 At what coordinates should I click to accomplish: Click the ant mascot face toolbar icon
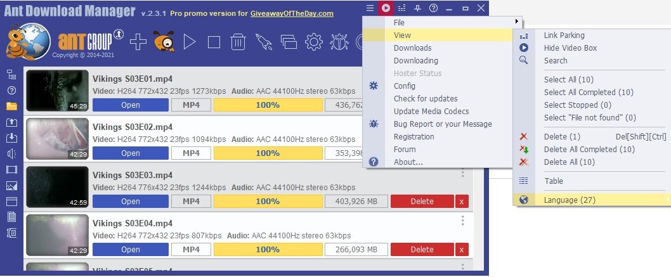pyautogui.click(x=164, y=41)
